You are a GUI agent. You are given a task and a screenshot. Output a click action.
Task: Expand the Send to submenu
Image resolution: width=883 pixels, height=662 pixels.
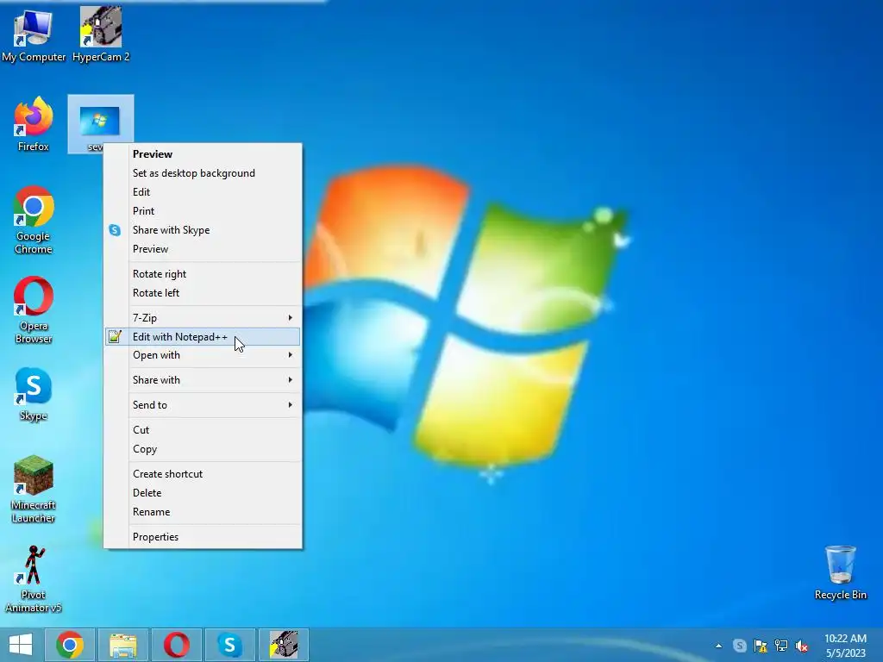click(203, 405)
